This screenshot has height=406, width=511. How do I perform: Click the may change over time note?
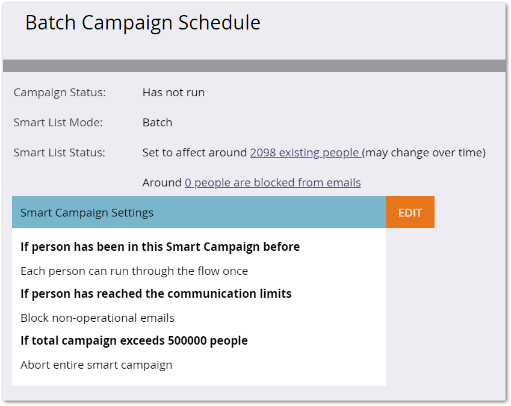pyautogui.click(x=424, y=152)
